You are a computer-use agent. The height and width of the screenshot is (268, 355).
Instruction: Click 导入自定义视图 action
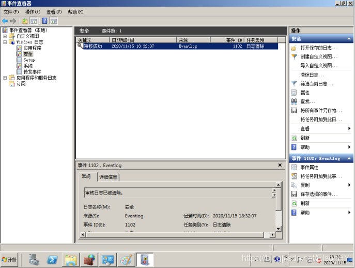319,66
